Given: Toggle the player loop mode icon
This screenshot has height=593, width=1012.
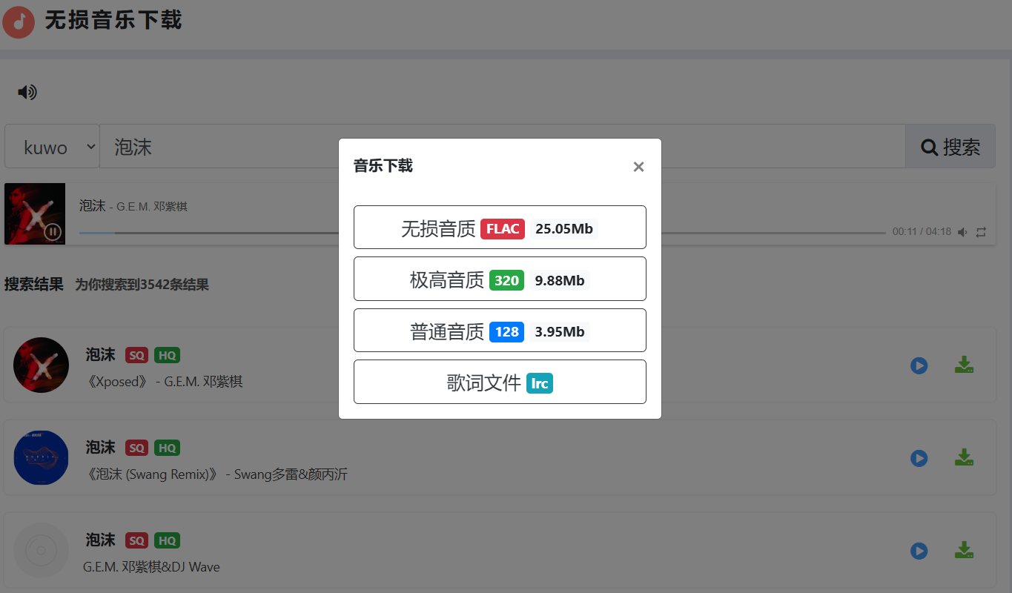Looking at the screenshot, I should click(981, 232).
